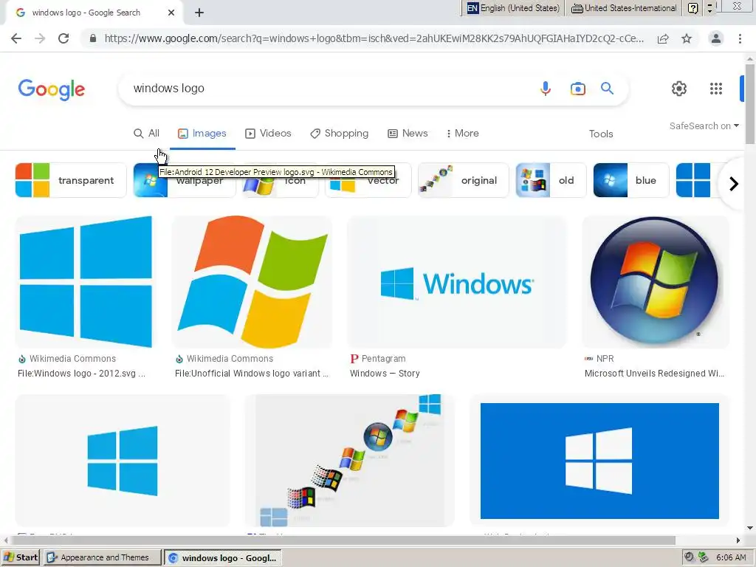Viewport: 756px width, 567px height.
Task: View site info via padlock icon
Action: (x=93, y=38)
